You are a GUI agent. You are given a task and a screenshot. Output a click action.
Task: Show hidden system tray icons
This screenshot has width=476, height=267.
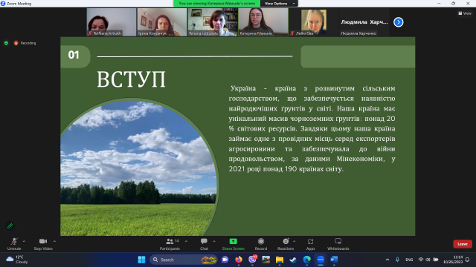(387, 260)
